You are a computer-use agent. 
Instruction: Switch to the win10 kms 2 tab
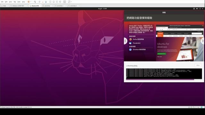coord(74,6)
